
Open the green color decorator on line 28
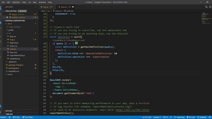point(77,43)
